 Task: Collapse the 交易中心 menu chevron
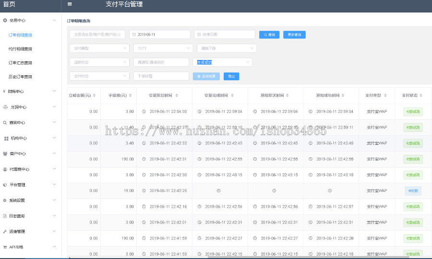click(54, 20)
